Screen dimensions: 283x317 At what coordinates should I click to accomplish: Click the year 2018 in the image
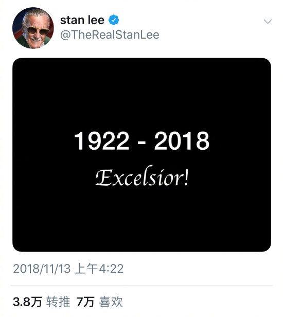pos(182,140)
